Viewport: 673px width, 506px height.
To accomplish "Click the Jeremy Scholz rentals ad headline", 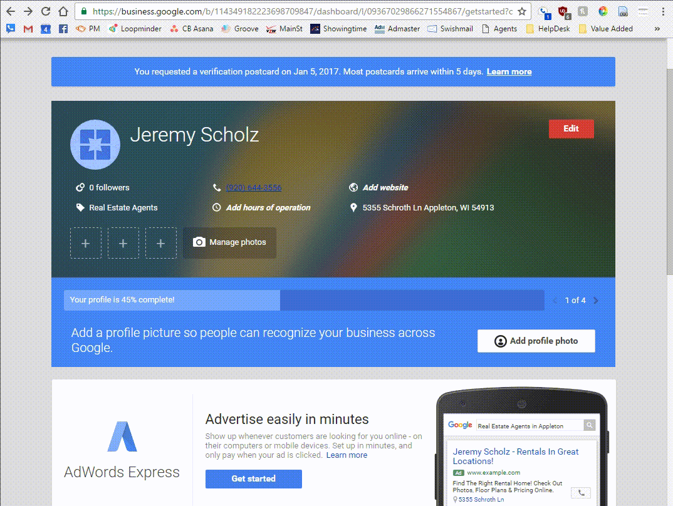I will point(516,457).
